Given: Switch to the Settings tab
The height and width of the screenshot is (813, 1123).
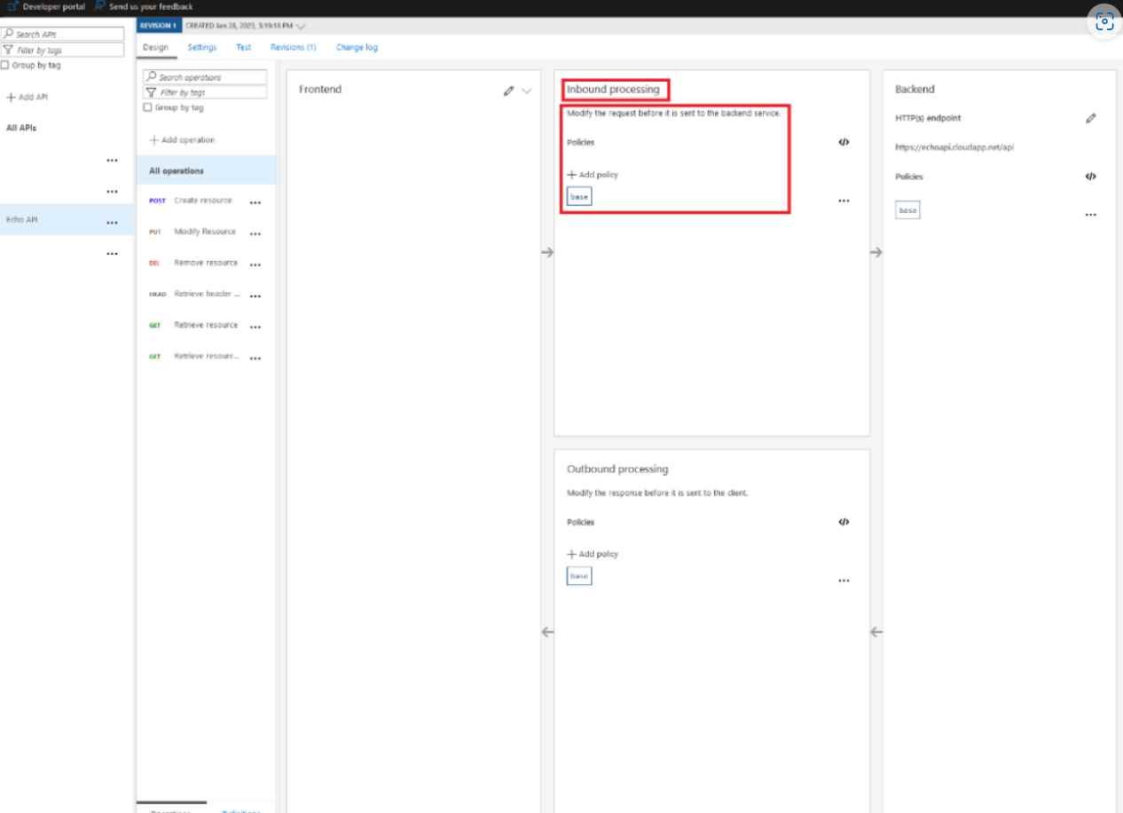Looking at the screenshot, I should click(x=201, y=47).
